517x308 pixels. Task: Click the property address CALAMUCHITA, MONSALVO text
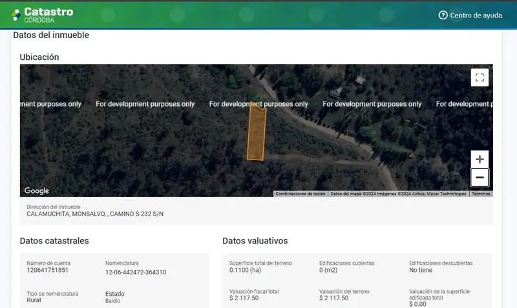(95, 214)
